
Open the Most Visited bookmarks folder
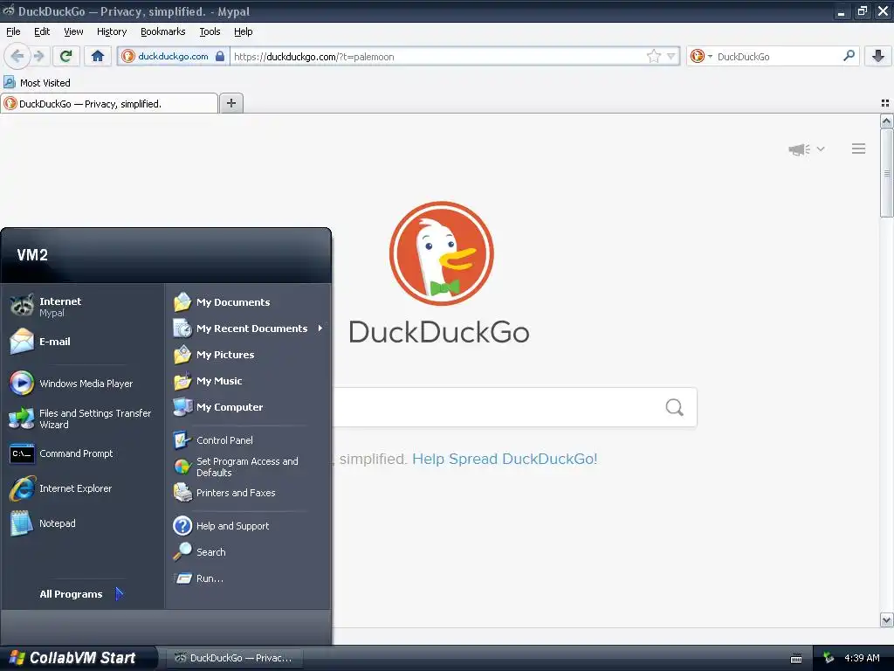pos(37,83)
